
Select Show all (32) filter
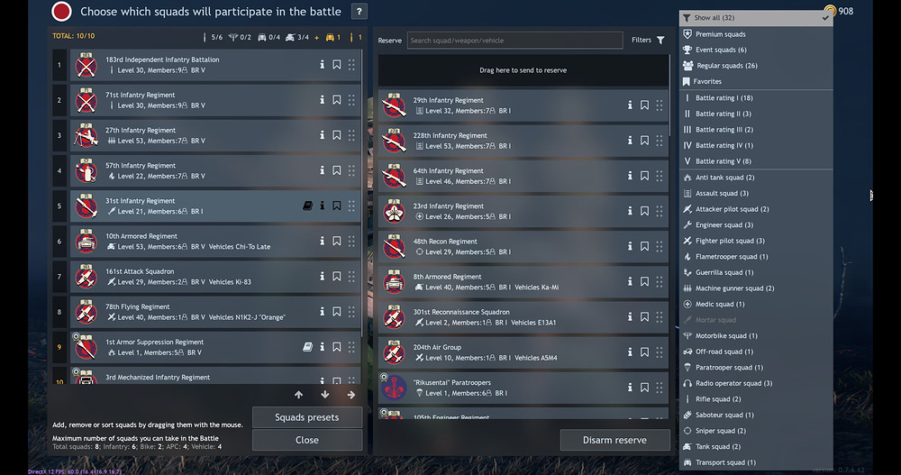756,18
